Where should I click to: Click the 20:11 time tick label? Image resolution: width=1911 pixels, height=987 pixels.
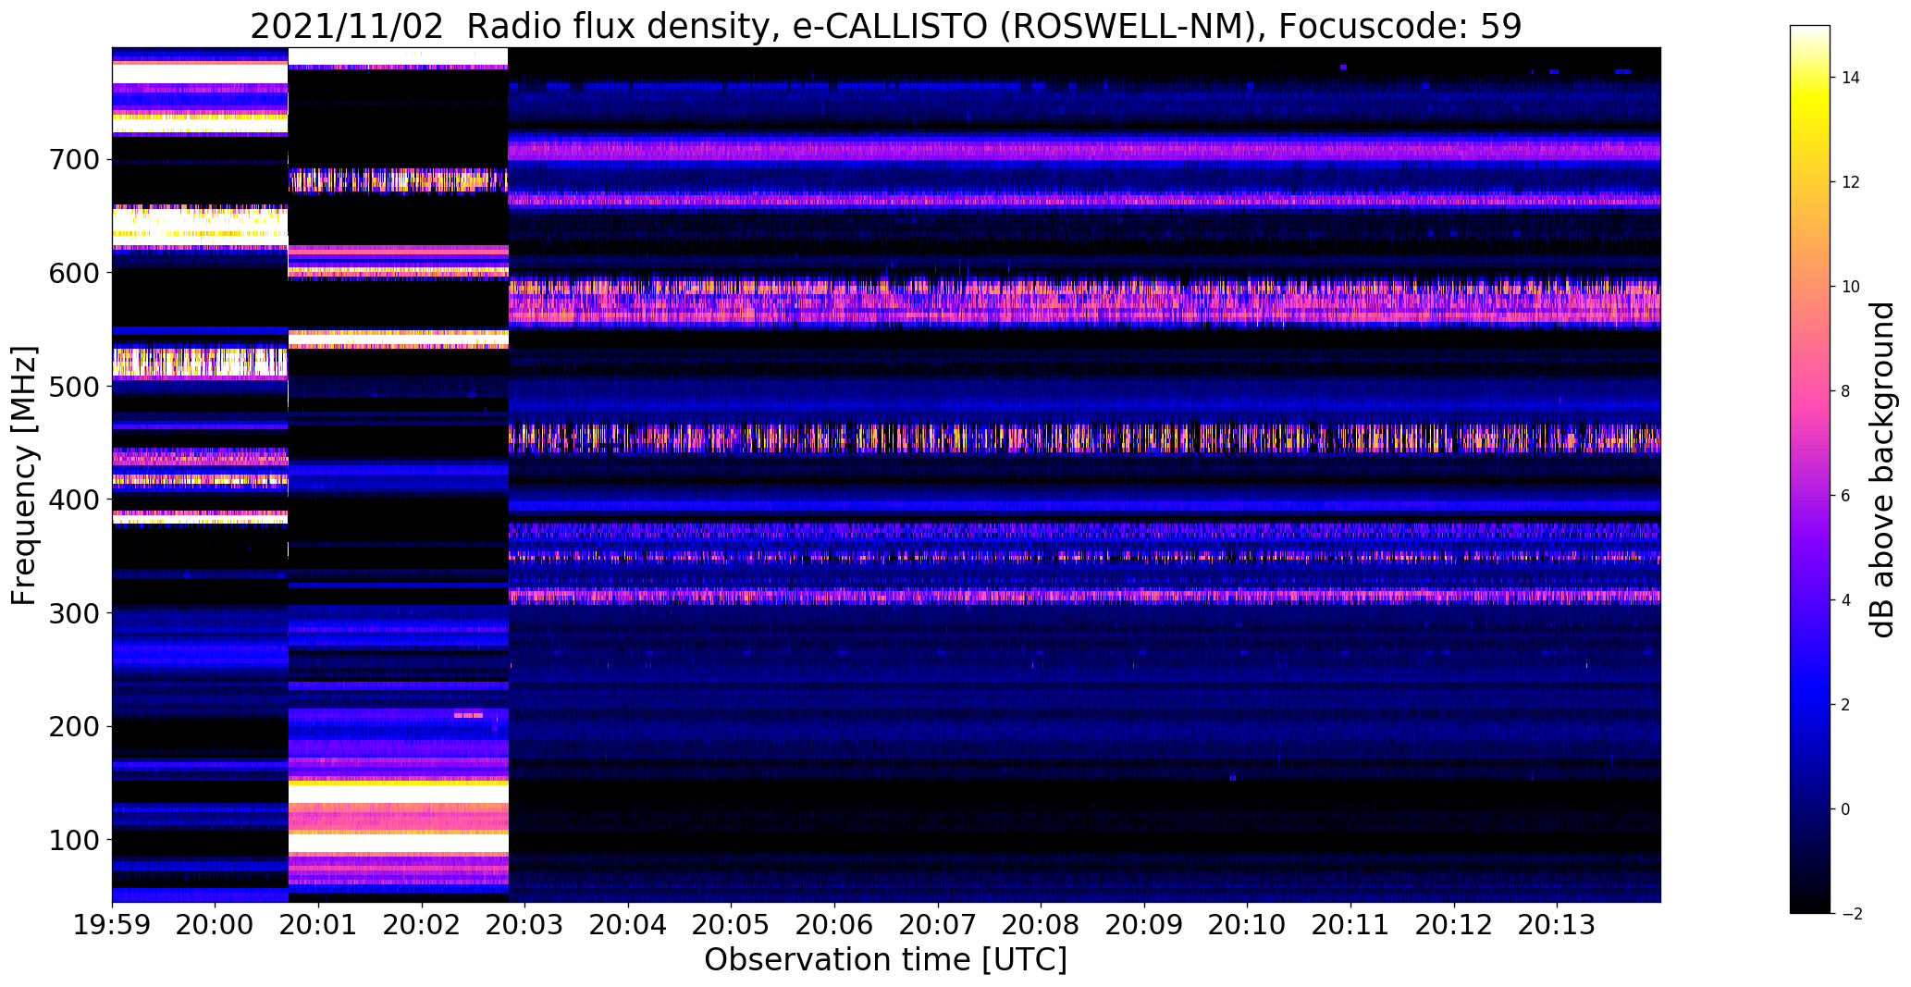(x=1350, y=925)
